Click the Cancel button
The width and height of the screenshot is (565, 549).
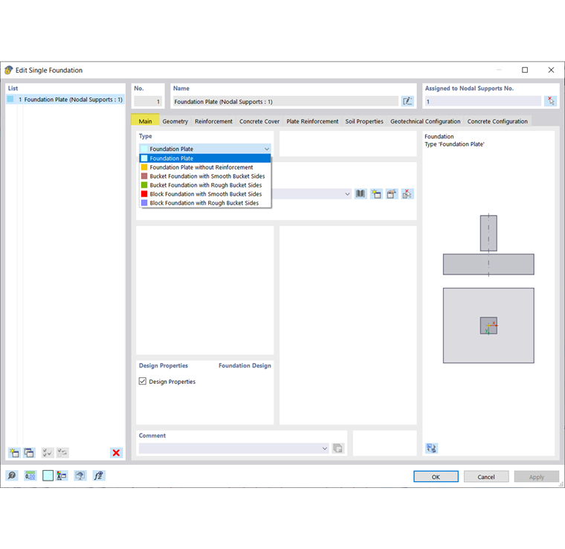coord(486,477)
